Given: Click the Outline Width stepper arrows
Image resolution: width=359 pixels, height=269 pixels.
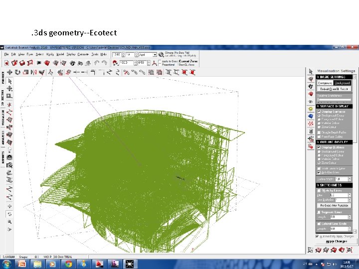Looking at the screenshot, I should point(350,179).
